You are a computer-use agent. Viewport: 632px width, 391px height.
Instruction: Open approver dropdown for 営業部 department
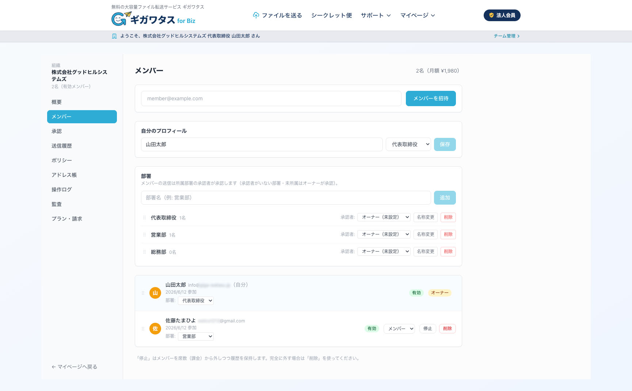(x=384, y=234)
